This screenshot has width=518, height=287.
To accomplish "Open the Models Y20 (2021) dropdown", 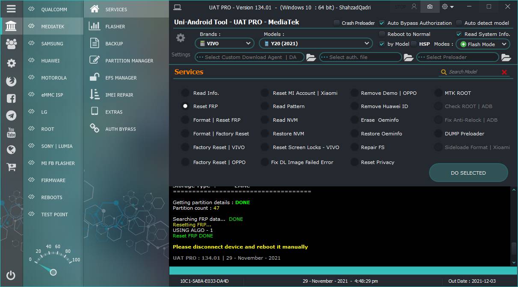I will coord(316,43).
